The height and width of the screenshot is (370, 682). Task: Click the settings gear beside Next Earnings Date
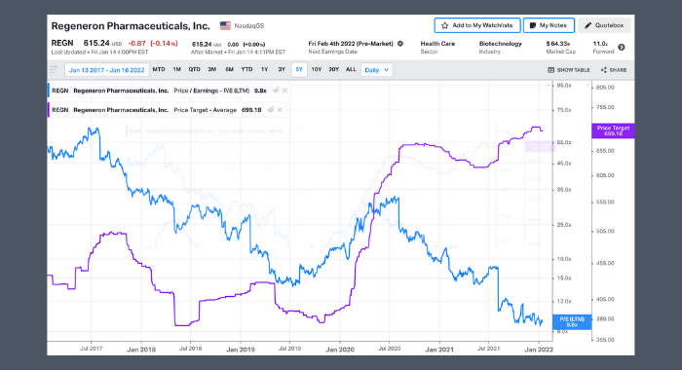click(x=400, y=44)
